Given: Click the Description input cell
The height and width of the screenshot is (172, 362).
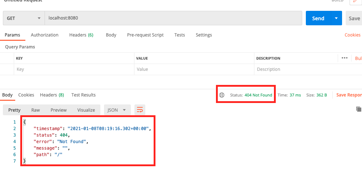Looking at the screenshot, I should point(308,69).
